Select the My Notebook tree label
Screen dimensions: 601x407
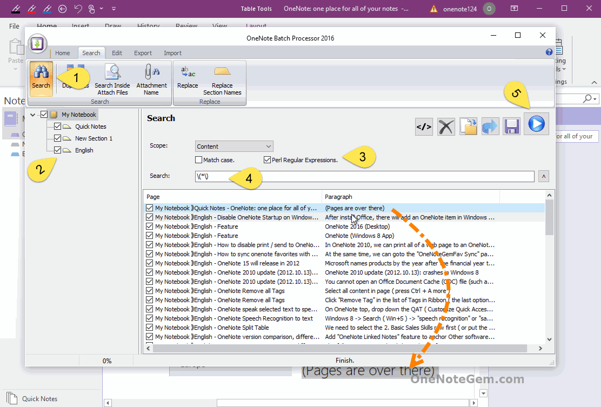(x=78, y=115)
